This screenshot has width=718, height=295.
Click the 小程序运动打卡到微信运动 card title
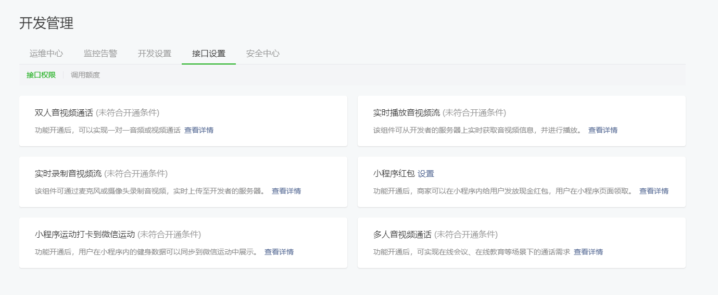(x=85, y=235)
